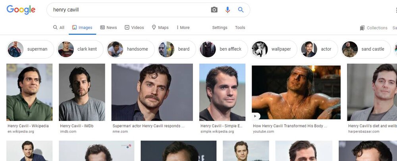Click the blue magnifying glass search icon

pos(241,10)
